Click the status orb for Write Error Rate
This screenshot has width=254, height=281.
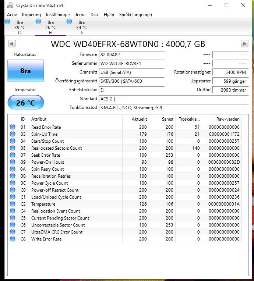tap(13, 239)
